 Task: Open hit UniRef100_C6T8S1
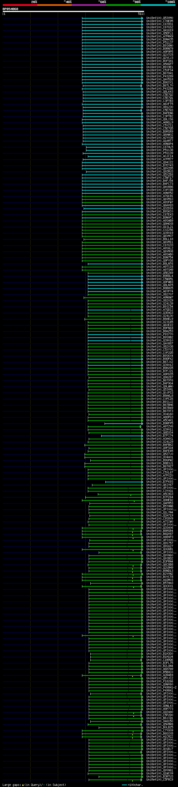pos(159,24)
